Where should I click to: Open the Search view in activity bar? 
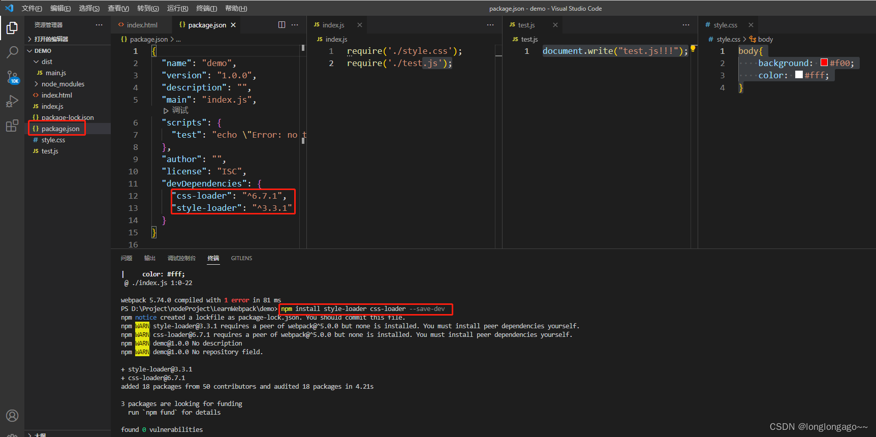coord(12,52)
